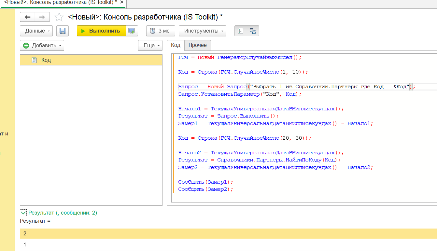Click the Запрос.УстановитьПараметр code line
Screen dimensions: 437x251
tap(240, 94)
